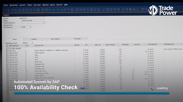Open the Buchhaltung tab
Screen dimensions: 183x102
pyautogui.click(x=55, y=39)
